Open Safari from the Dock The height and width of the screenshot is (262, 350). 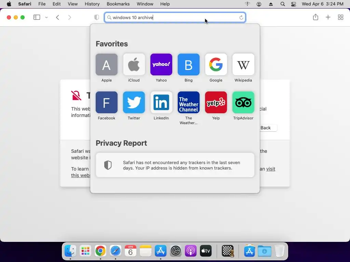coord(116,251)
